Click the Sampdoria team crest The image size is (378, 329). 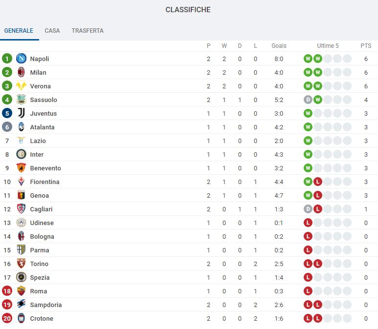[x=21, y=305]
